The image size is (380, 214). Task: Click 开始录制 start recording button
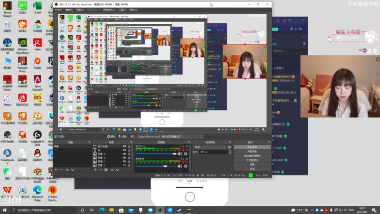(252, 151)
